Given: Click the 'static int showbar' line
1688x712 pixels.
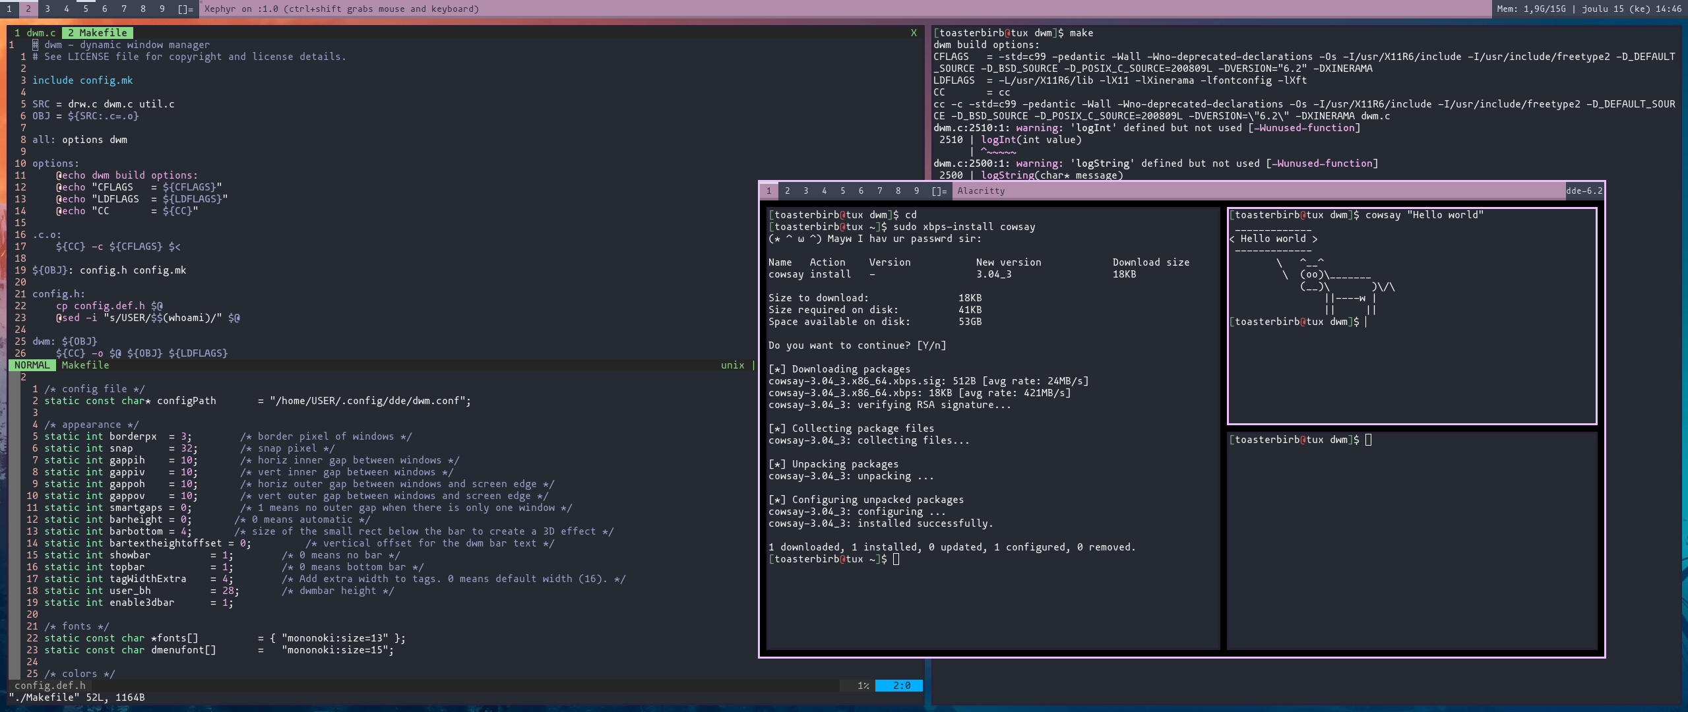Looking at the screenshot, I should pos(222,555).
